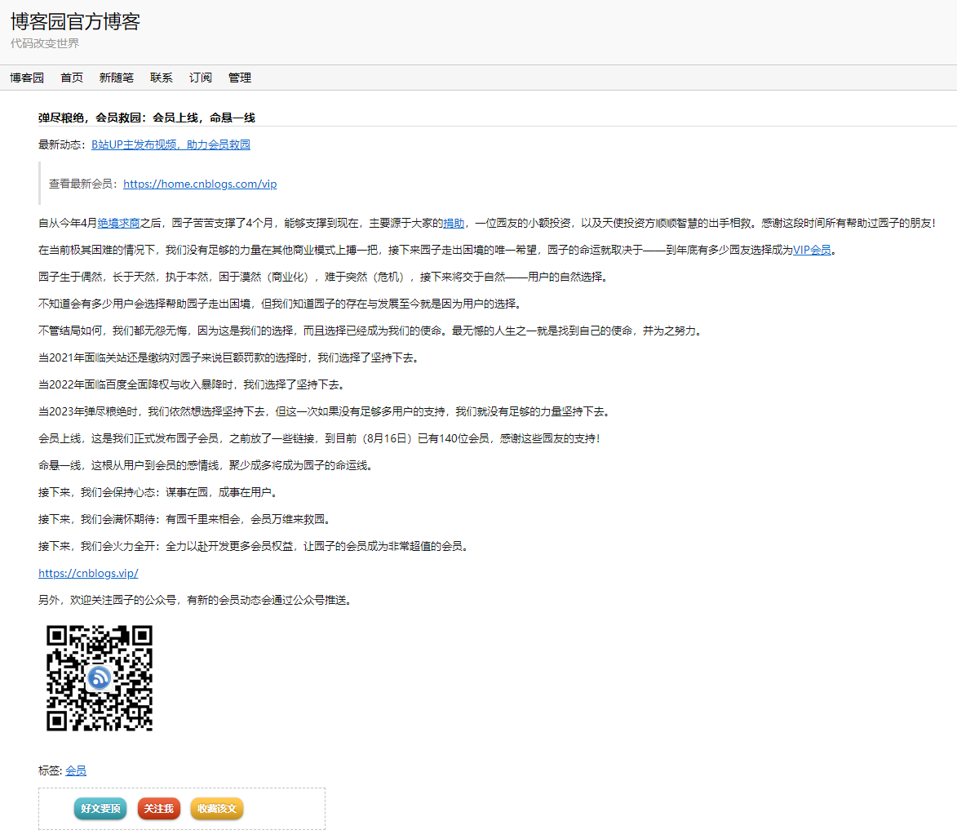957x839 pixels.
Task: Open the 博客园 navigation item
Action: tap(27, 78)
